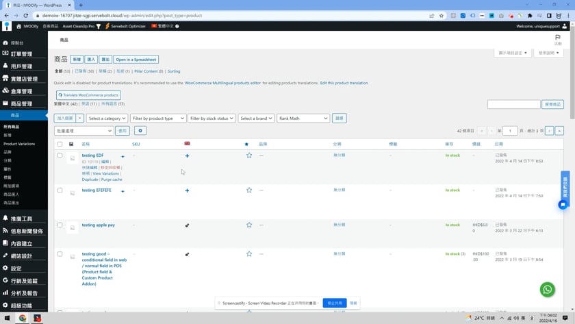Click the 商品管理 envelope icon in sidebar
Viewport: 575px width, 324px height.
coord(5,103)
